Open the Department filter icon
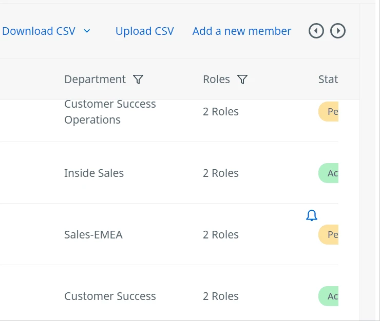This screenshot has height=321, width=380. click(138, 79)
